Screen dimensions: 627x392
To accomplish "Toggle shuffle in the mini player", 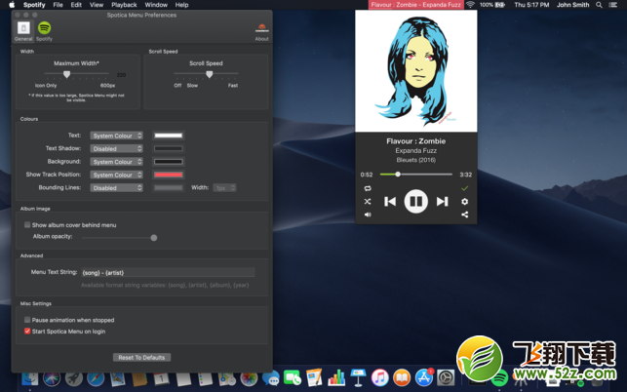I will pos(368,201).
